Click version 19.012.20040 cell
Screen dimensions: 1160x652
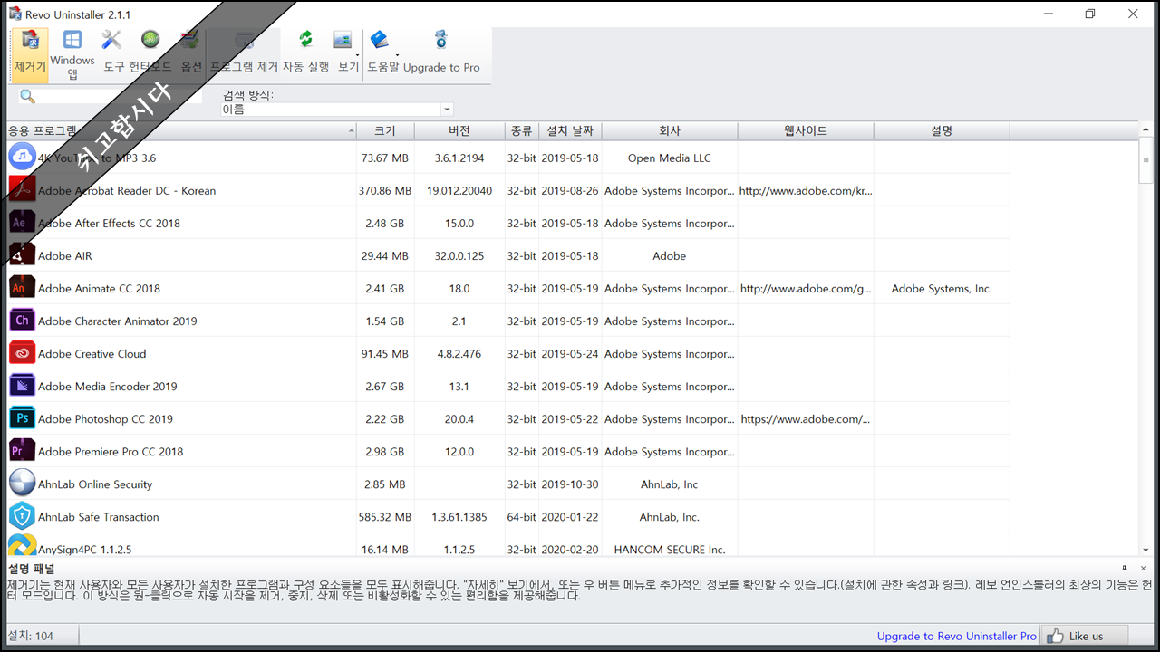[x=459, y=191]
